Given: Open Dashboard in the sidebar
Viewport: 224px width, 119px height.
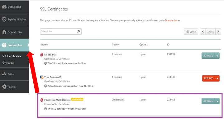Looking at the screenshot, I should [14, 7].
